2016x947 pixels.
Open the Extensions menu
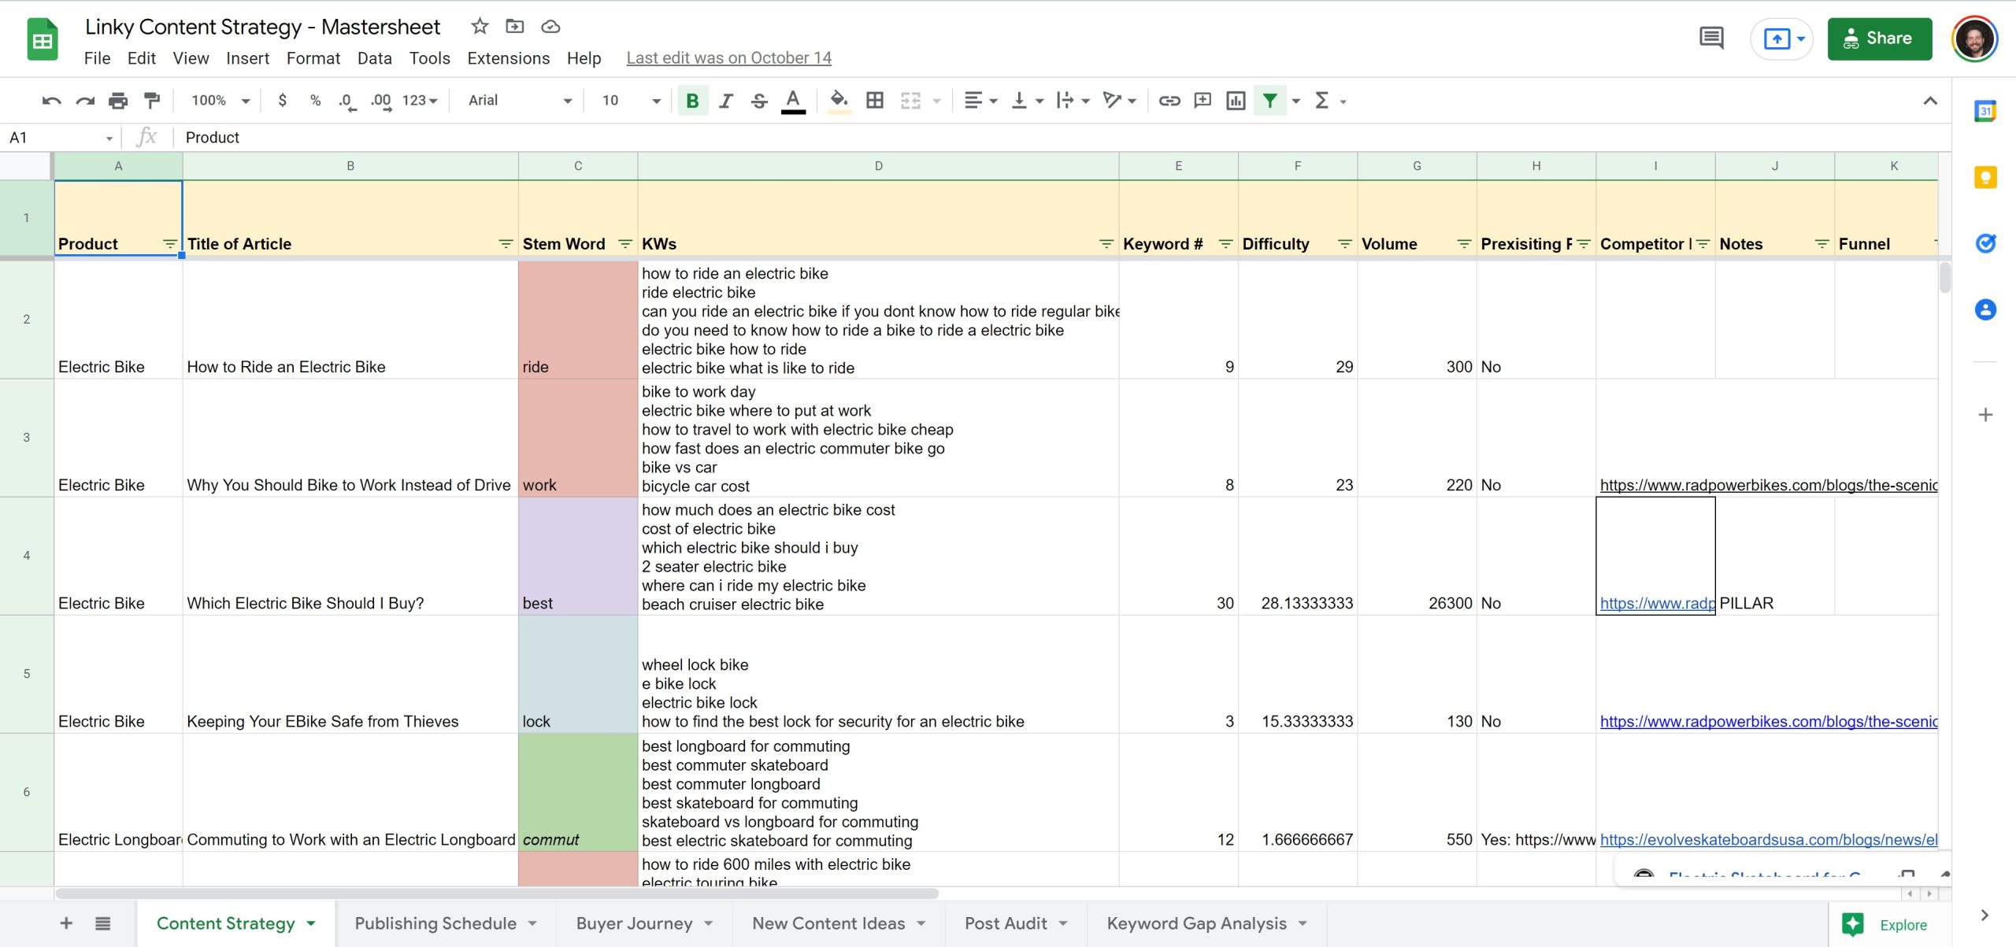tap(508, 58)
